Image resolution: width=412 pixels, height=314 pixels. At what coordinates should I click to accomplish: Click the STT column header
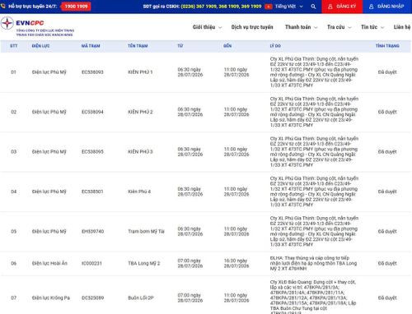[14, 46]
